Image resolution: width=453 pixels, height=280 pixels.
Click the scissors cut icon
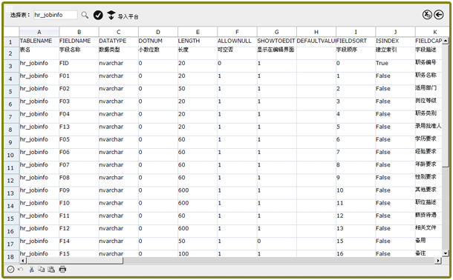pyautogui.click(x=32, y=270)
